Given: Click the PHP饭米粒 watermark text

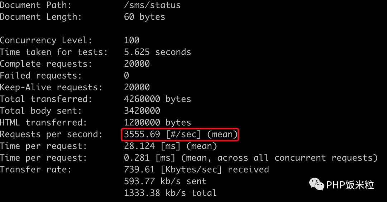Looking at the screenshot, I should coord(350,185).
